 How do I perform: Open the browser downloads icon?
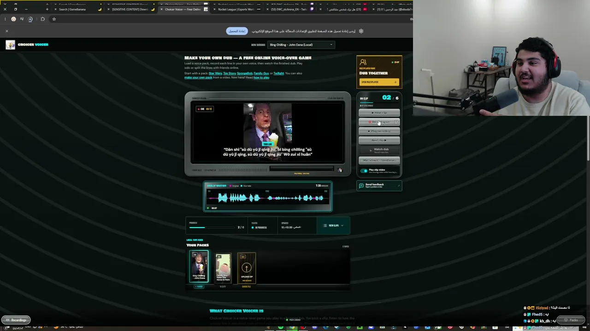[30, 19]
